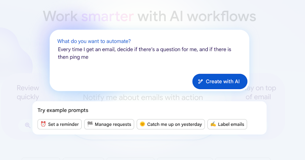The image size is (305, 160).
Task: Click the Notify me about emails background text
Action: coord(143,97)
